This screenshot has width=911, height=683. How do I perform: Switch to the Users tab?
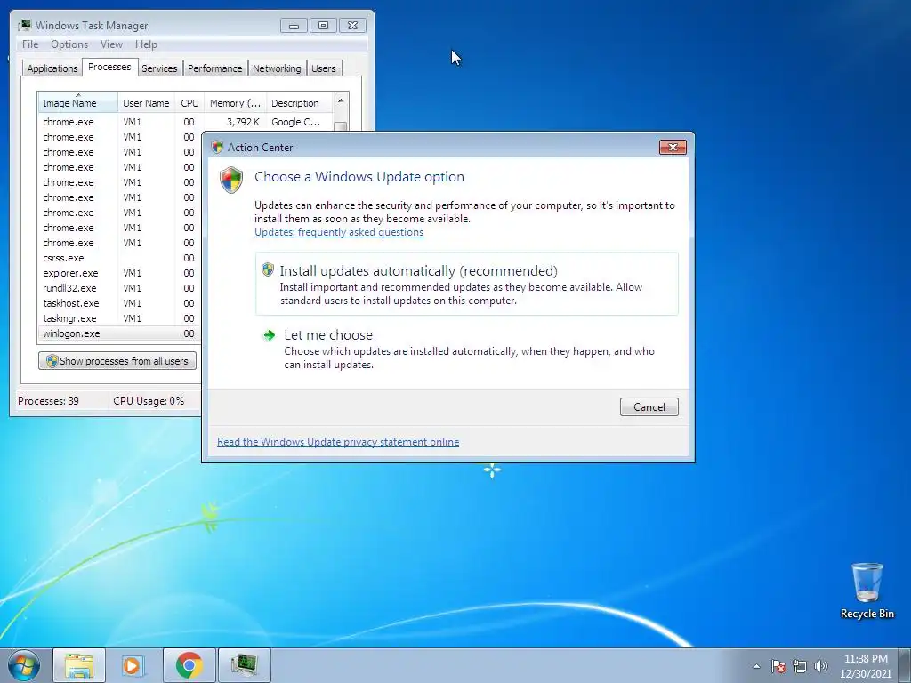click(x=324, y=68)
